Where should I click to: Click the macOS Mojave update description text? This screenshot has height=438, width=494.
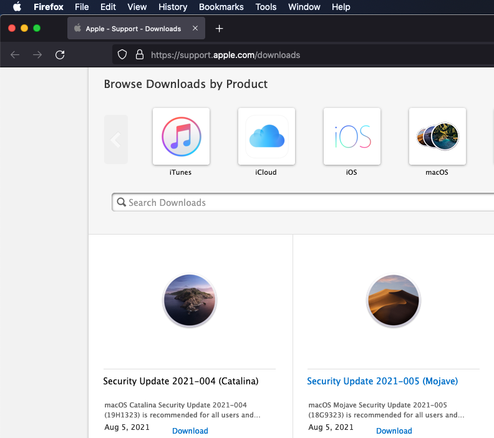pyautogui.click(x=387, y=410)
